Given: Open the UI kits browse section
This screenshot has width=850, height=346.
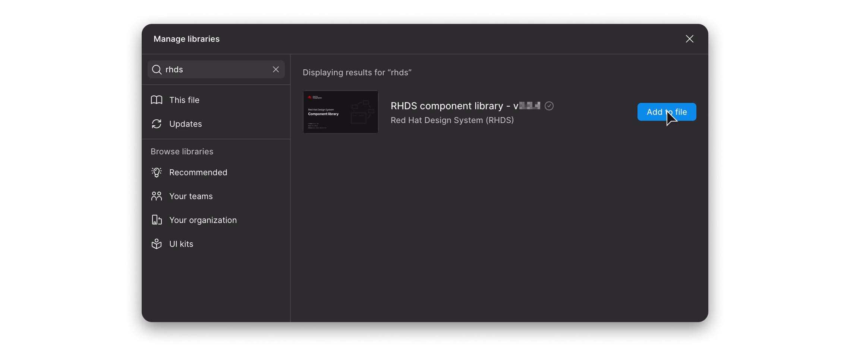Looking at the screenshot, I should coord(181,244).
